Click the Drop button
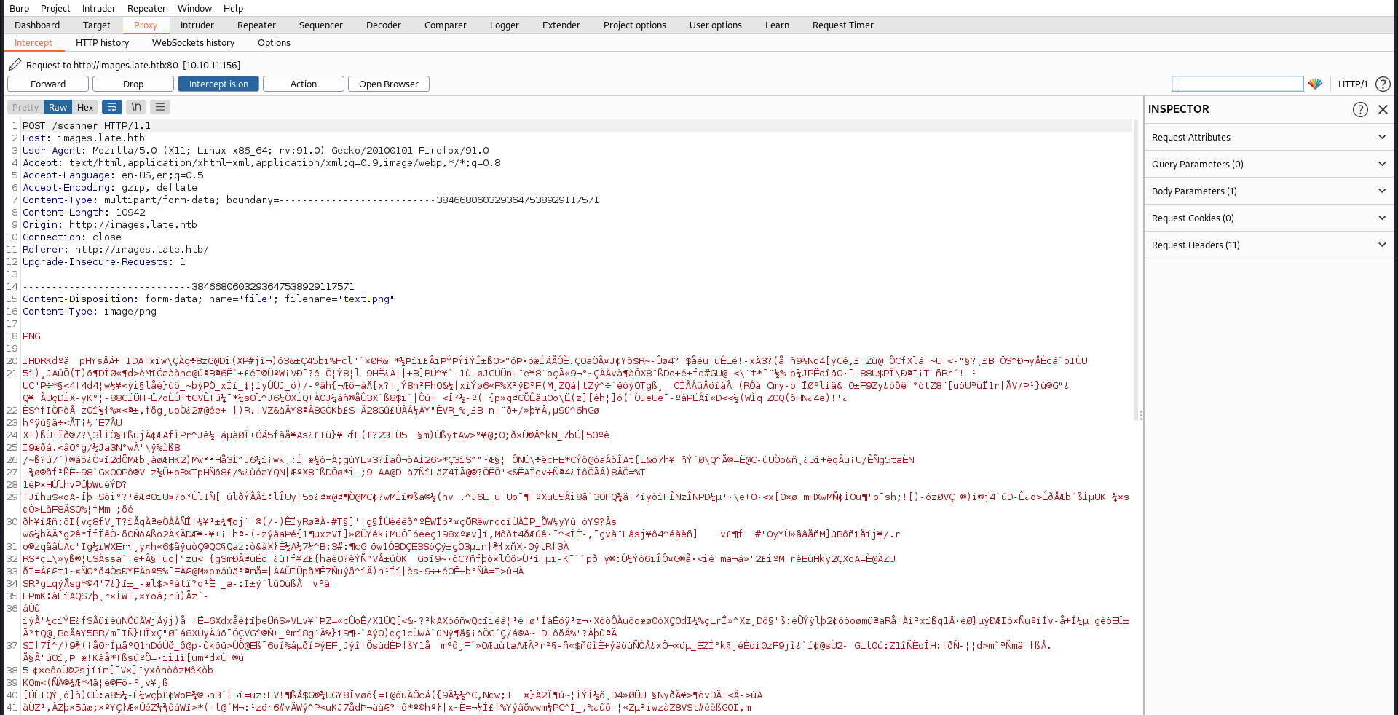The image size is (1398, 715). (133, 84)
